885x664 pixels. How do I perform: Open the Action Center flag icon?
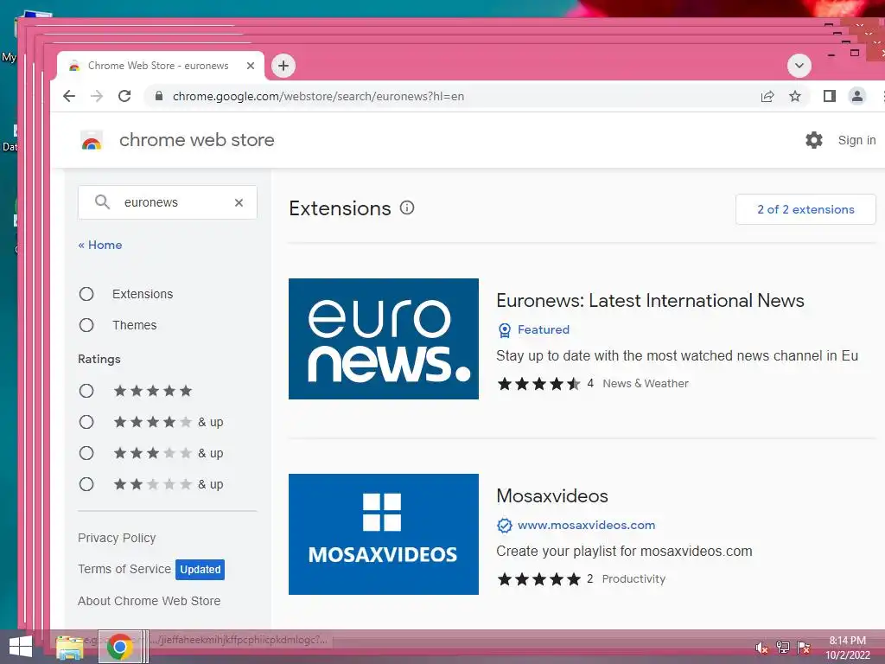[804, 648]
